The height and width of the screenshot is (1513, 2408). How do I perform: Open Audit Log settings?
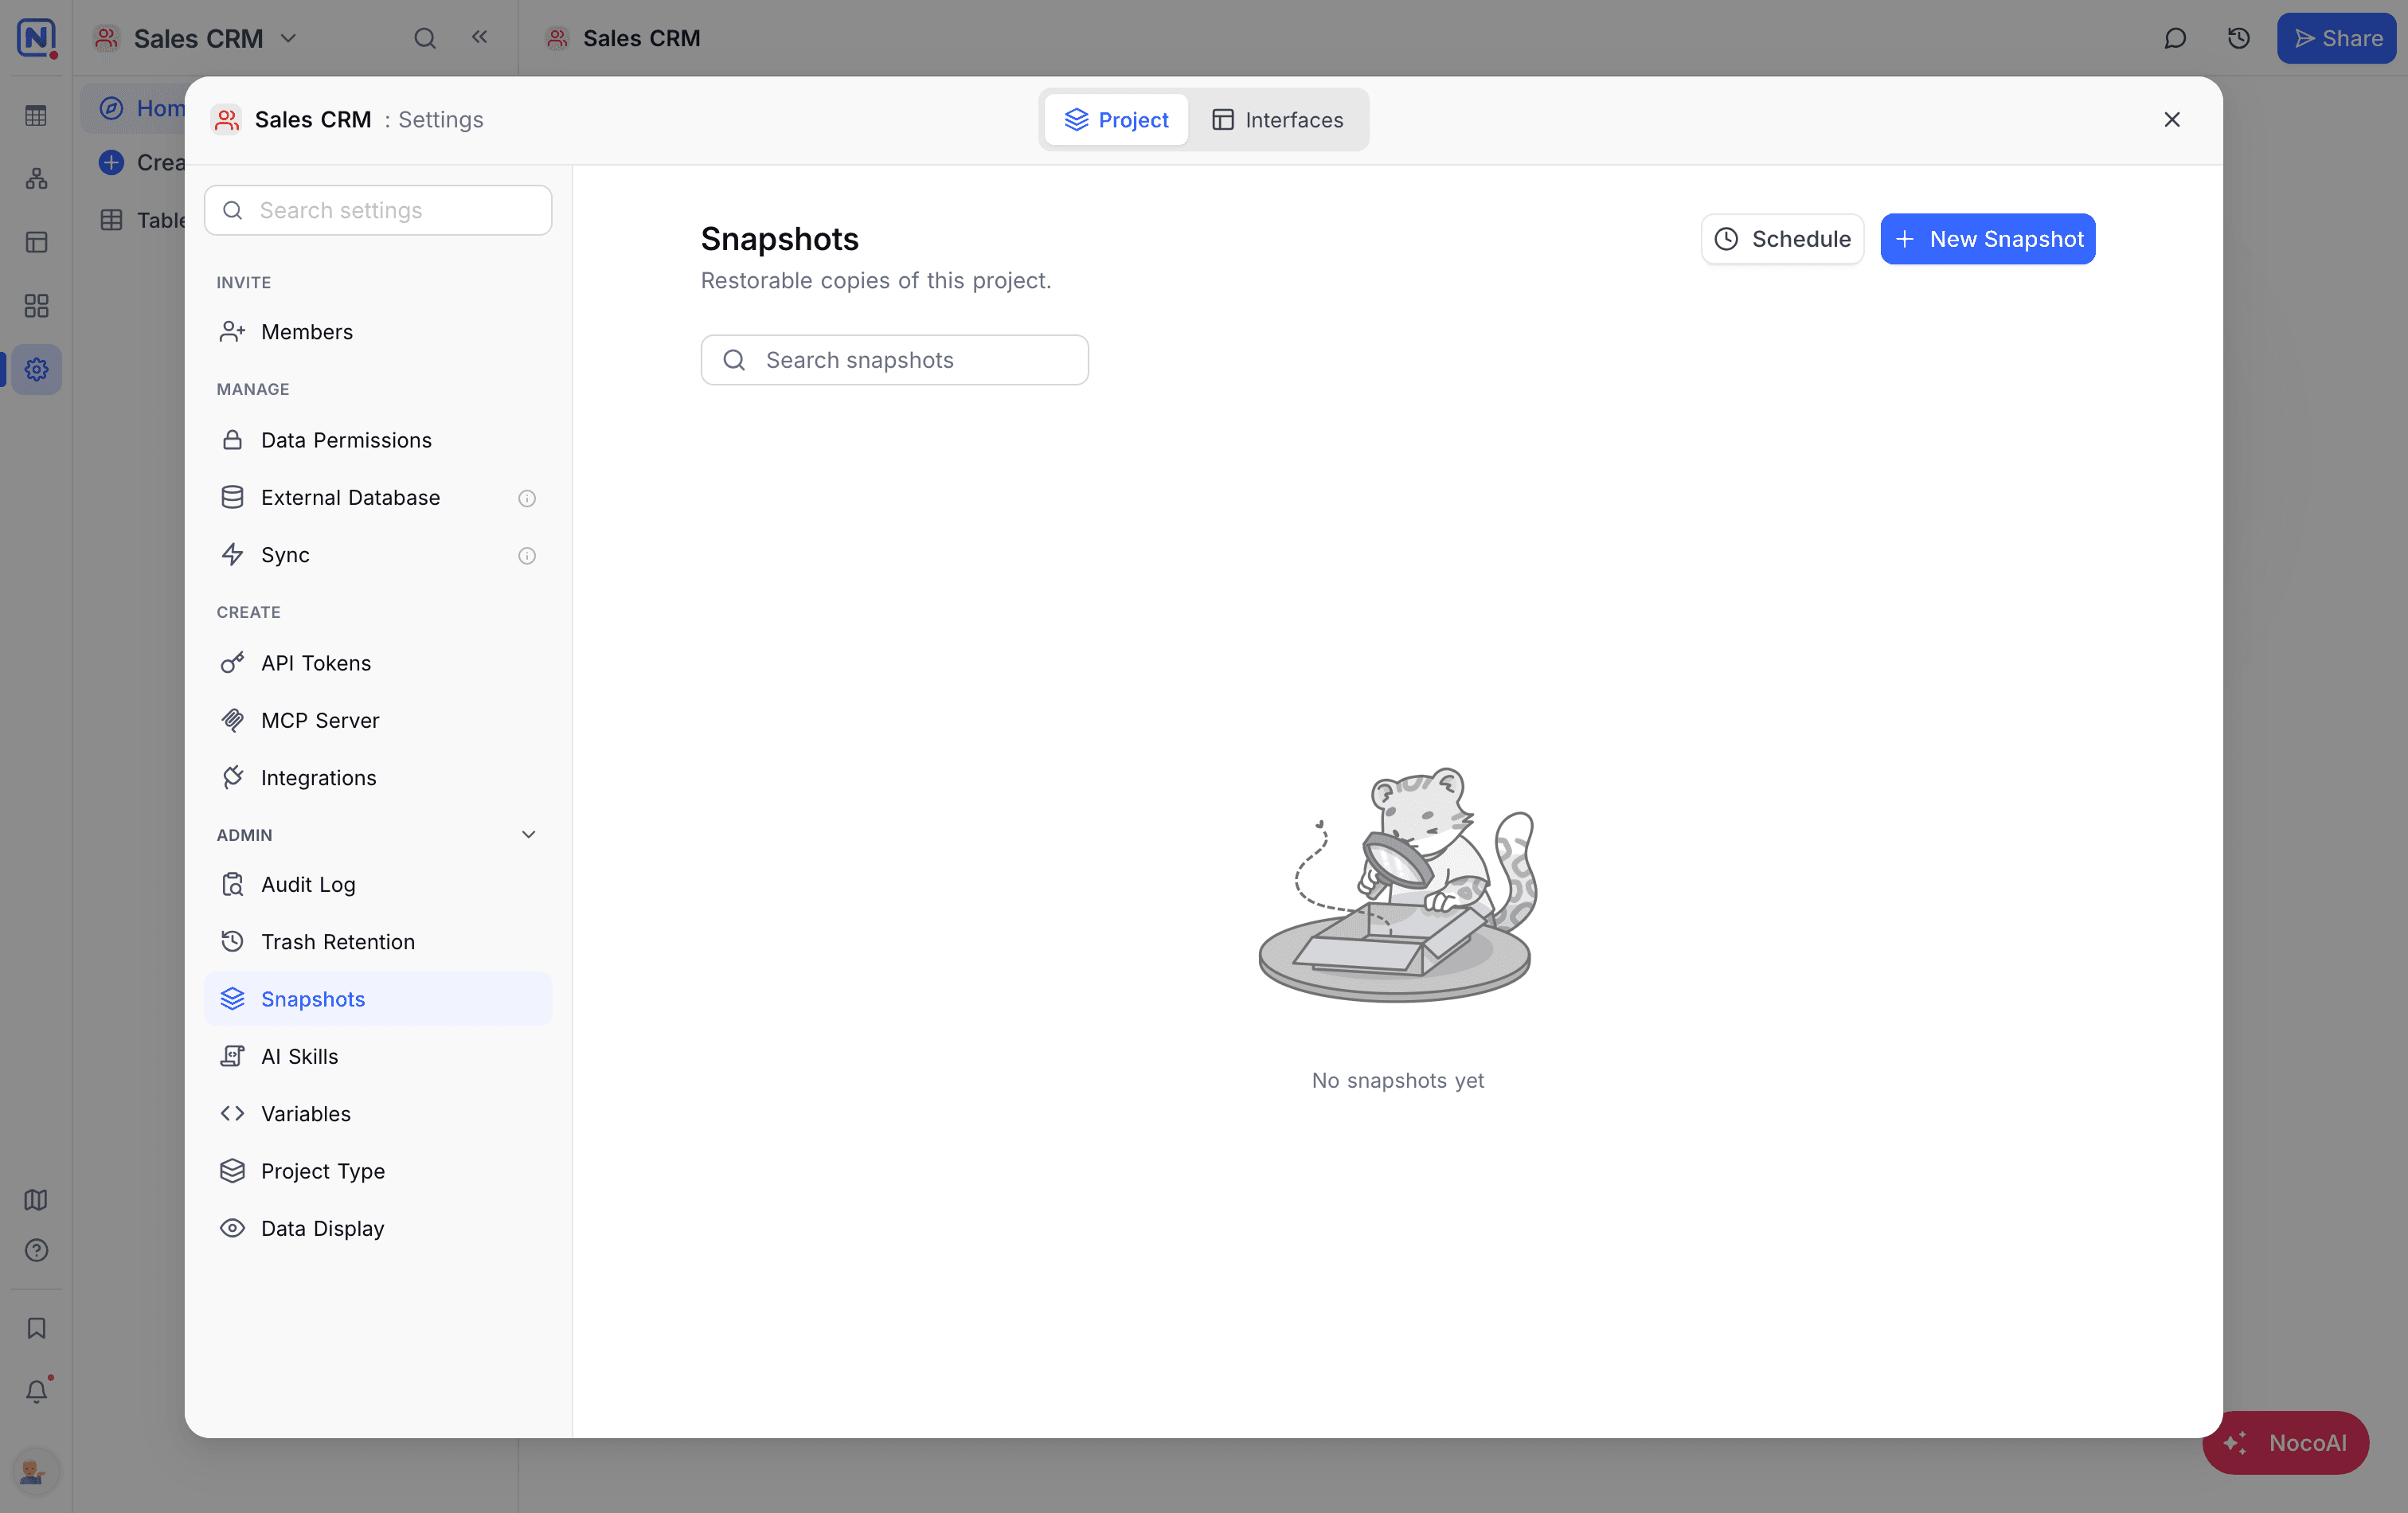[378, 884]
